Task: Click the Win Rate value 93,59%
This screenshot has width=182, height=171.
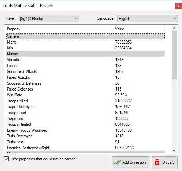Action: tap(121, 95)
